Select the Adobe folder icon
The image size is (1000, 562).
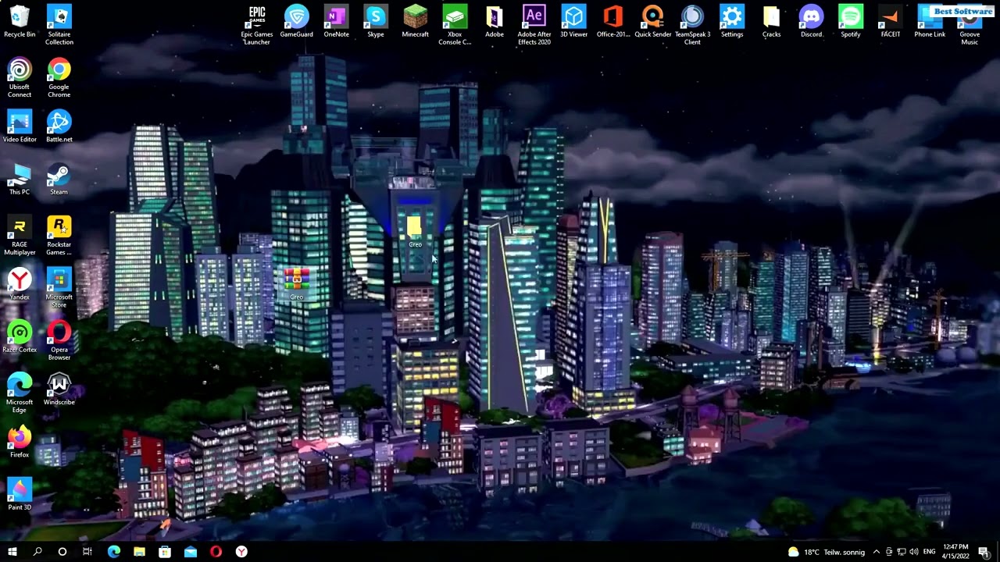495,22
